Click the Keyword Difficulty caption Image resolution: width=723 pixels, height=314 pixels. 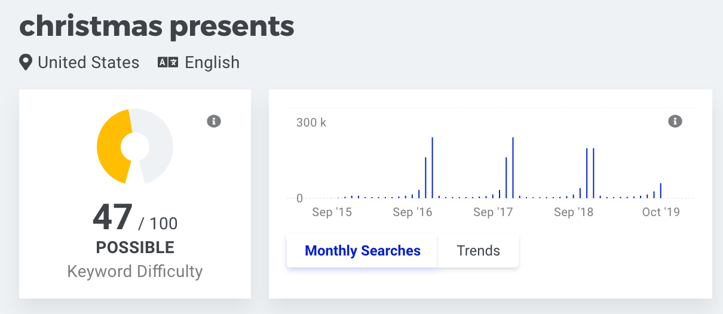tap(135, 272)
